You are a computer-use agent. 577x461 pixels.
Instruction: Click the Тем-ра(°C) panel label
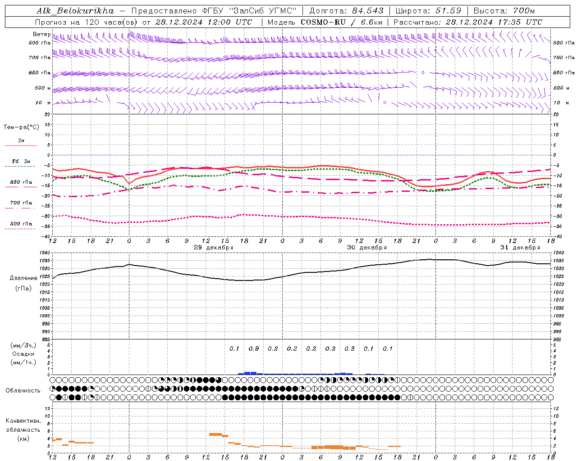click(x=21, y=127)
